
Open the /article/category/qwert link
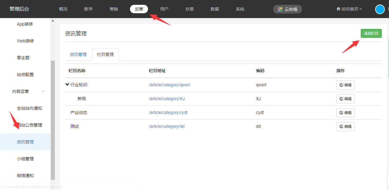169,85
